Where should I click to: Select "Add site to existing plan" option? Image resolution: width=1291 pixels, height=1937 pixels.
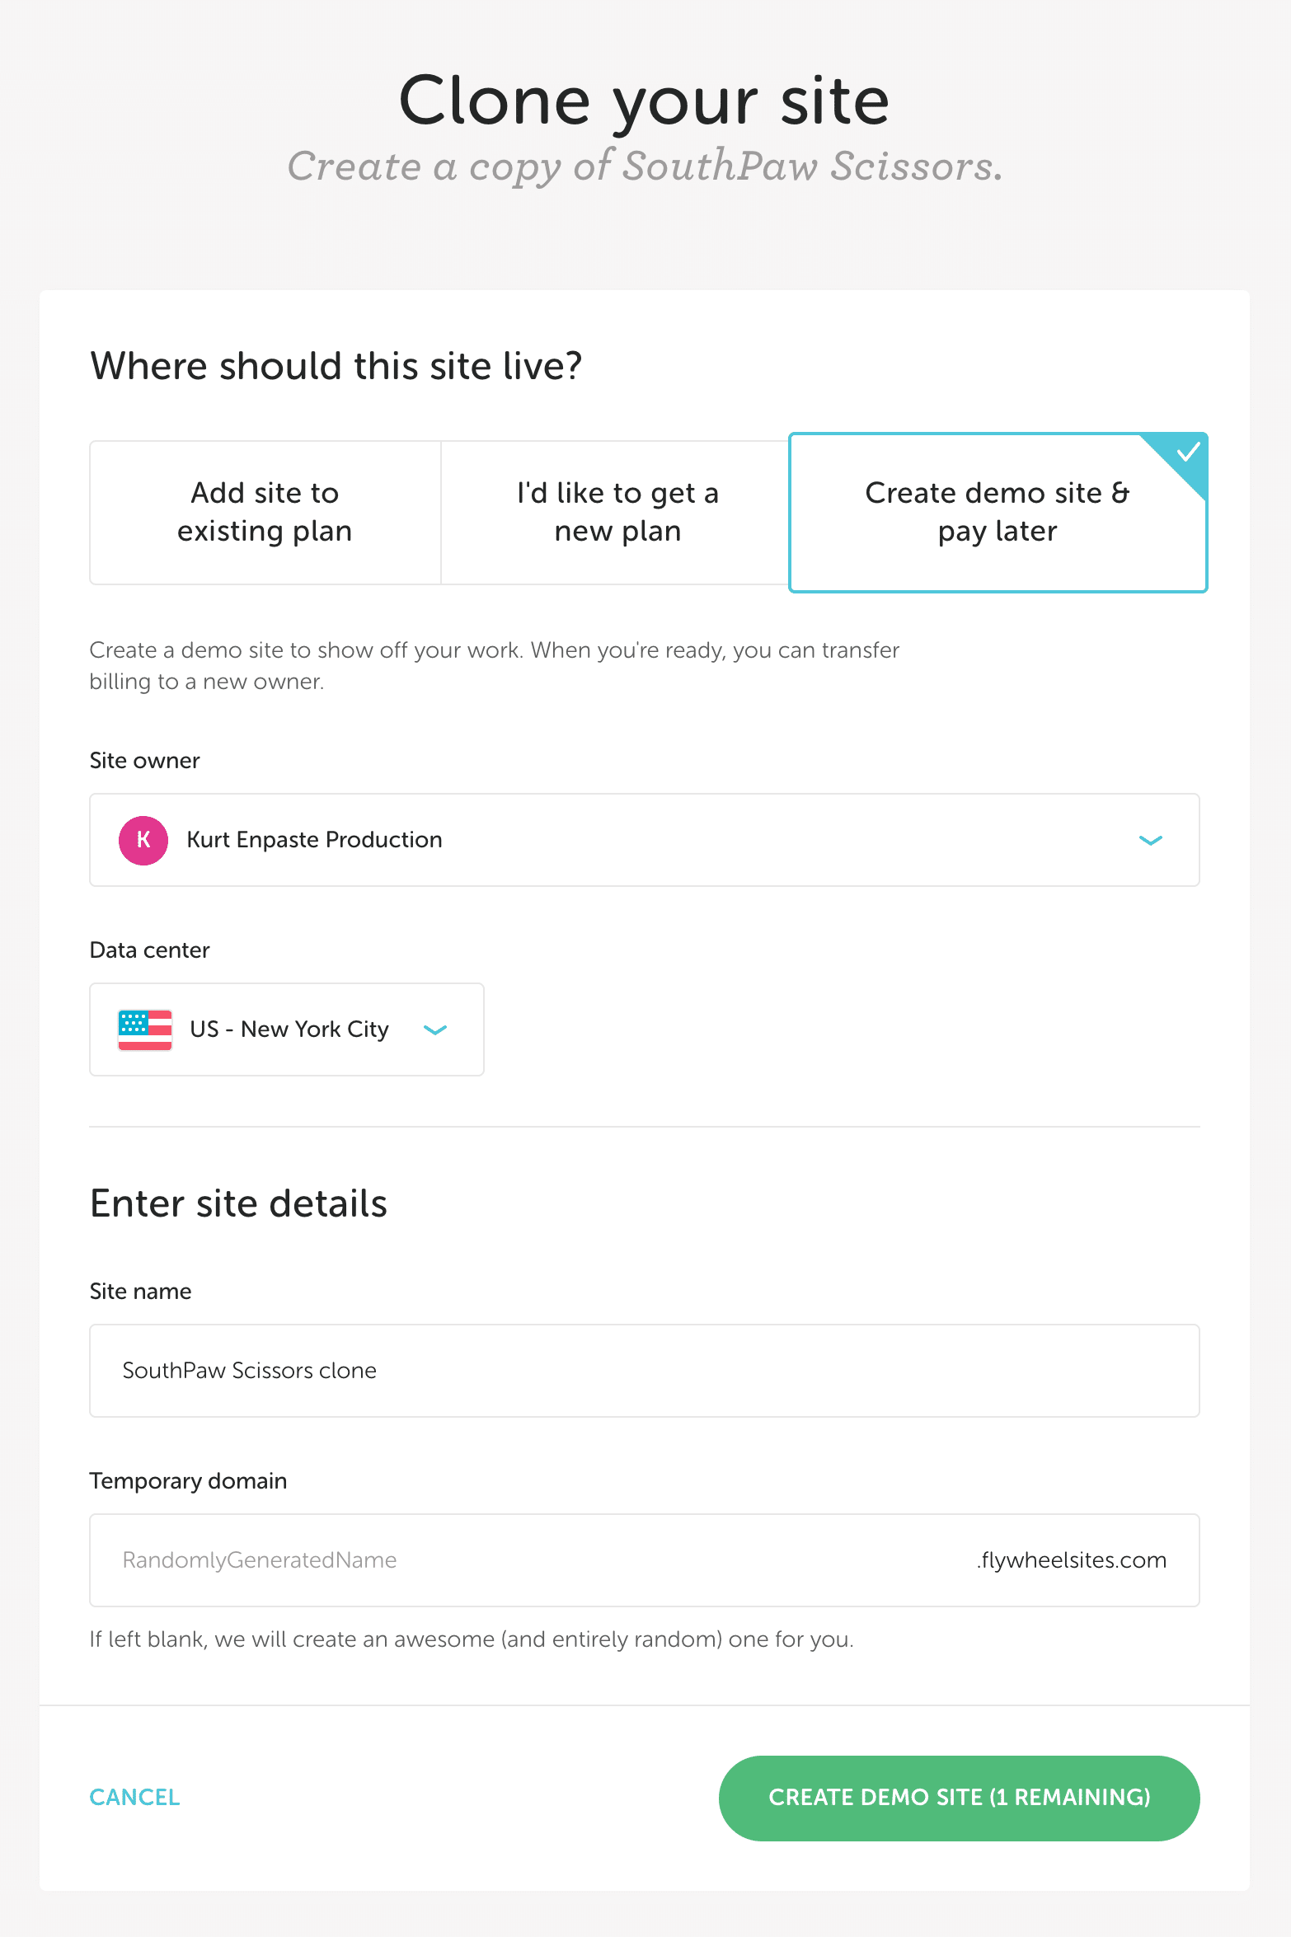[265, 512]
